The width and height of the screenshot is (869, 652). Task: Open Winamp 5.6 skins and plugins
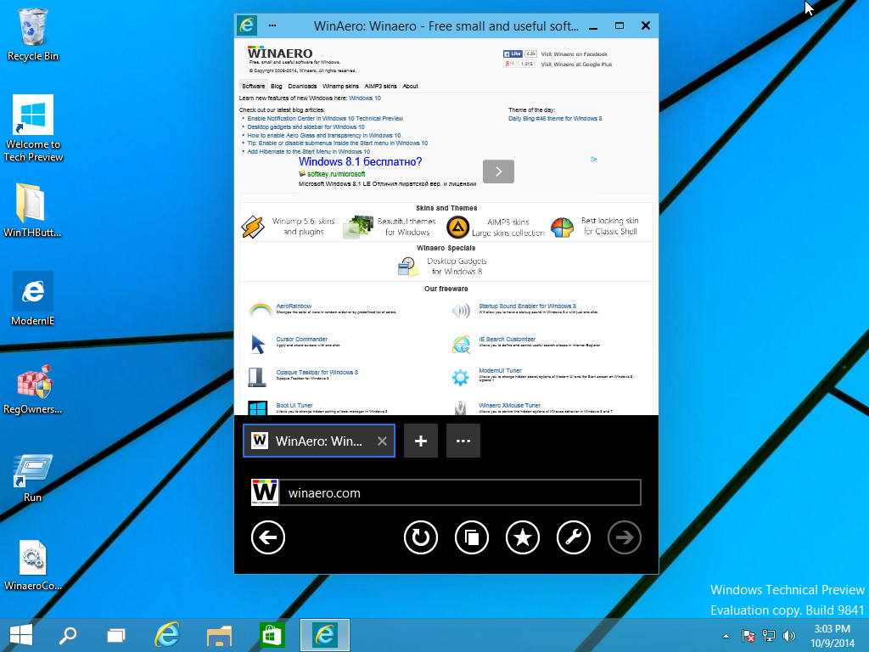pos(289,227)
